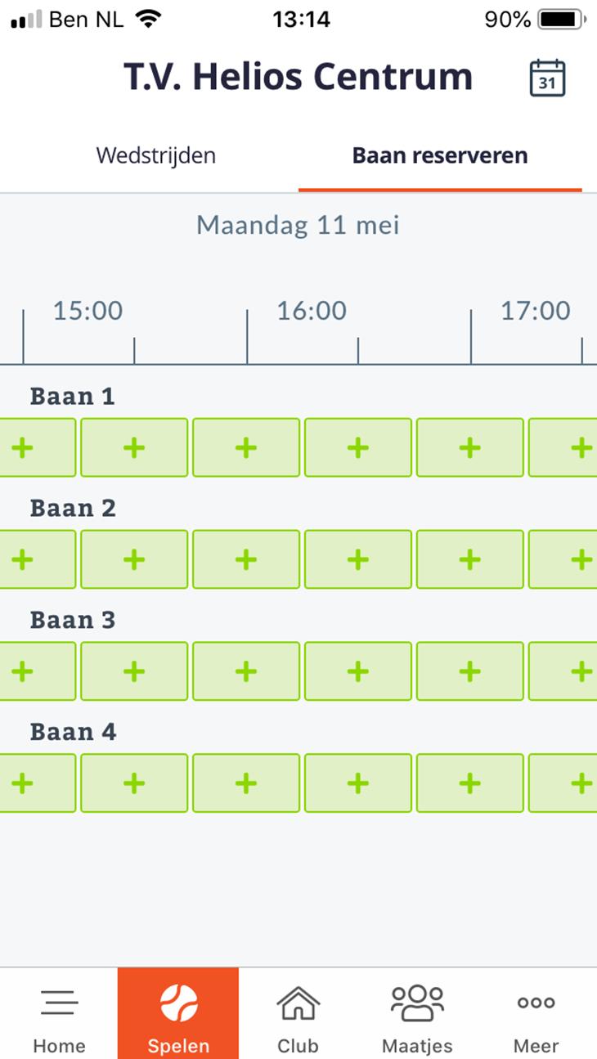Tap the Baan 2 court label
The image size is (597, 1059).
(73, 508)
